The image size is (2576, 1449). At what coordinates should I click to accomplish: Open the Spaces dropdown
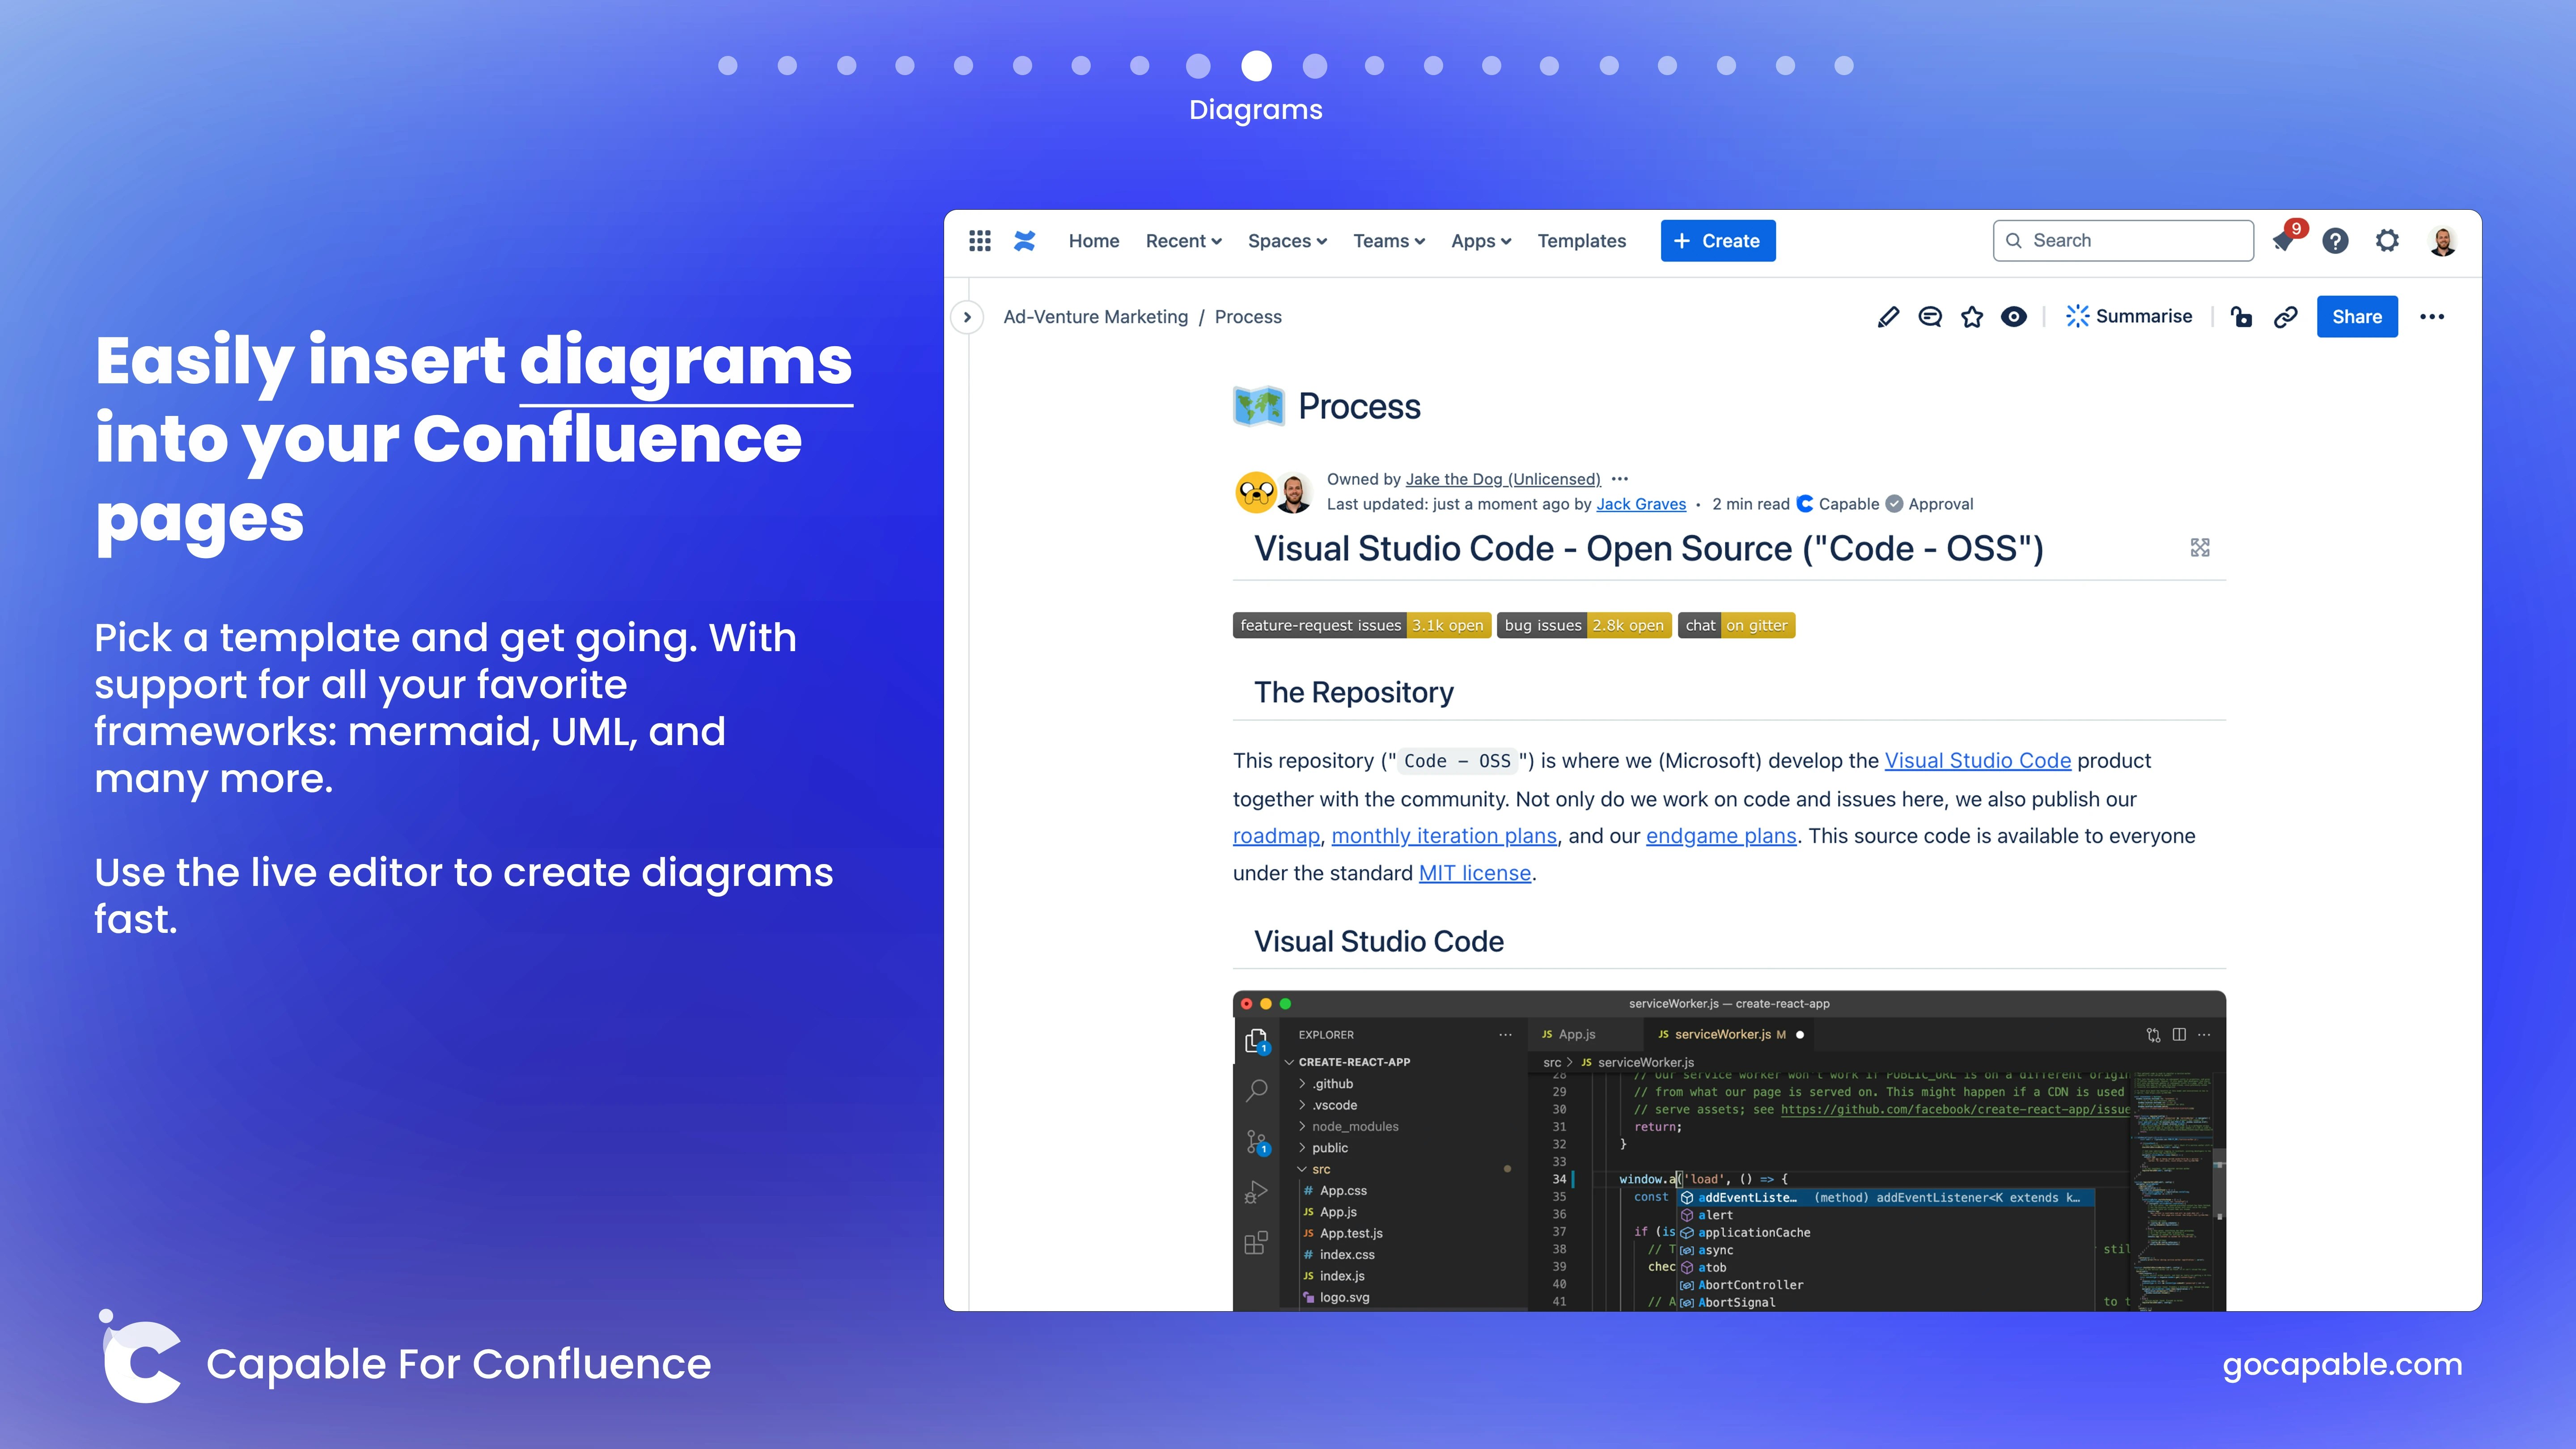pyautogui.click(x=1288, y=241)
